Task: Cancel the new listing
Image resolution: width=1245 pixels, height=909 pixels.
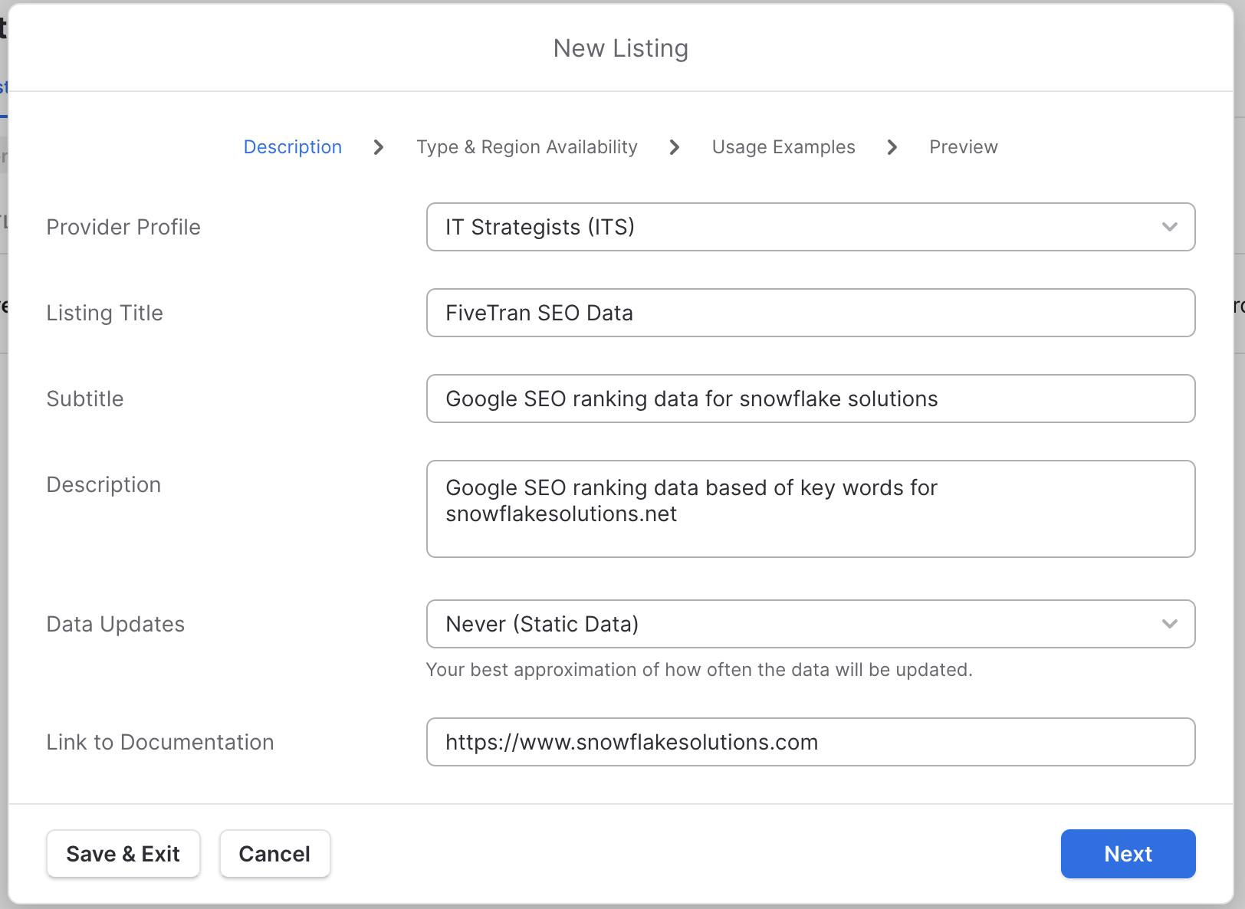Action: coord(275,854)
